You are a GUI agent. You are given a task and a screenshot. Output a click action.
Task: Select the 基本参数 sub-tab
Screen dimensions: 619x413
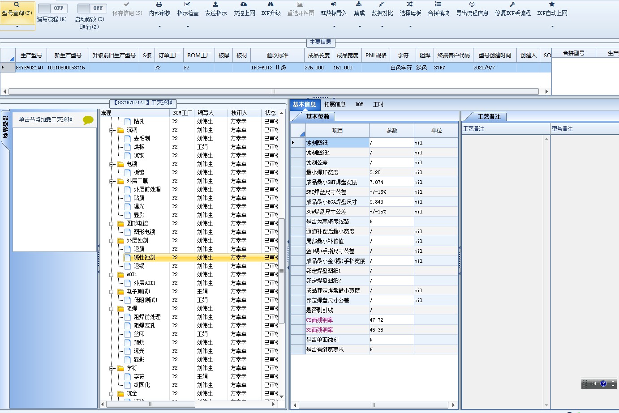tap(318, 116)
